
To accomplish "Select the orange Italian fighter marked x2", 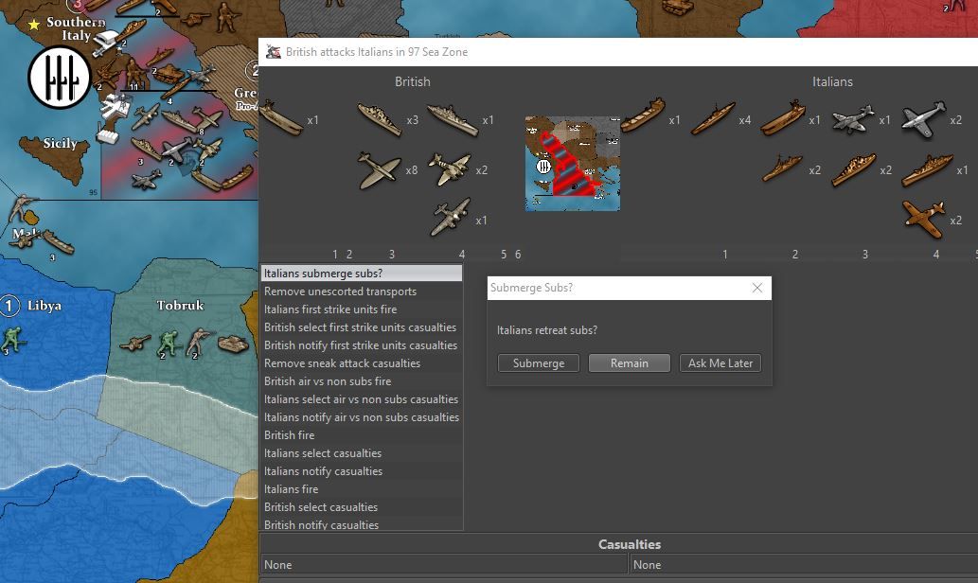I will coord(923,219).
